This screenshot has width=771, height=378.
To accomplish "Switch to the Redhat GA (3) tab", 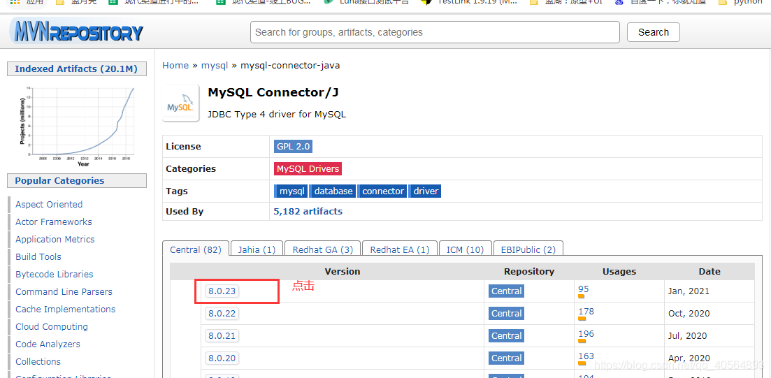I will (322, 249).
